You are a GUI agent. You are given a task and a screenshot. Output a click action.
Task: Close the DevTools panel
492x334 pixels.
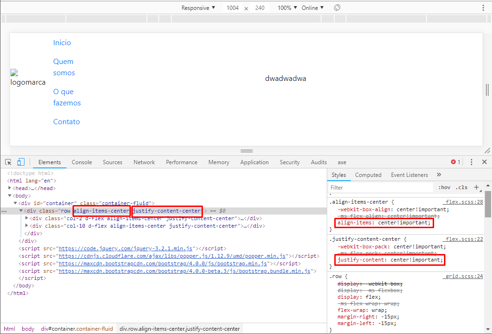[x=484, y=162]
